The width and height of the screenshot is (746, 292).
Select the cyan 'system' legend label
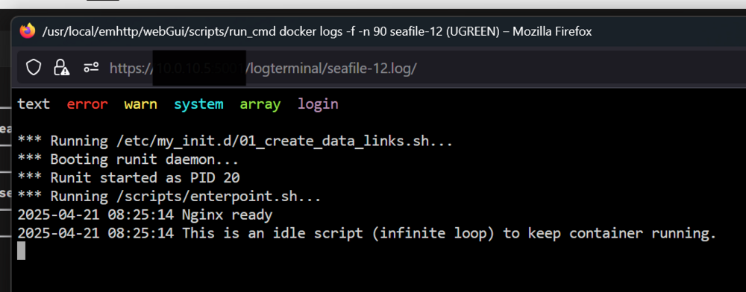pos(198,104)
